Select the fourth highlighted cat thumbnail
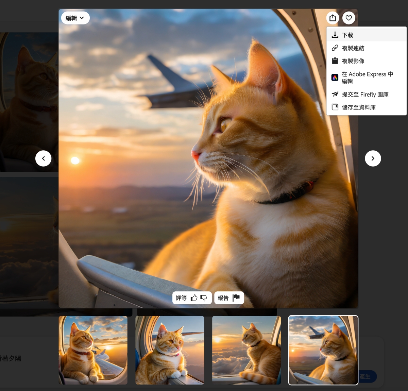408x391 pixels. pos(323,350)
